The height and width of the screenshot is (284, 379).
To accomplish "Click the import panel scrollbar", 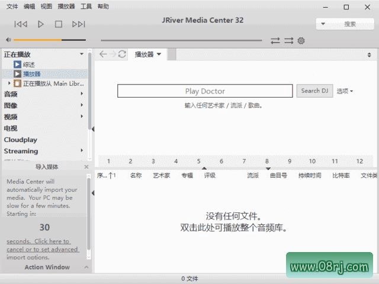I will 89,214.
